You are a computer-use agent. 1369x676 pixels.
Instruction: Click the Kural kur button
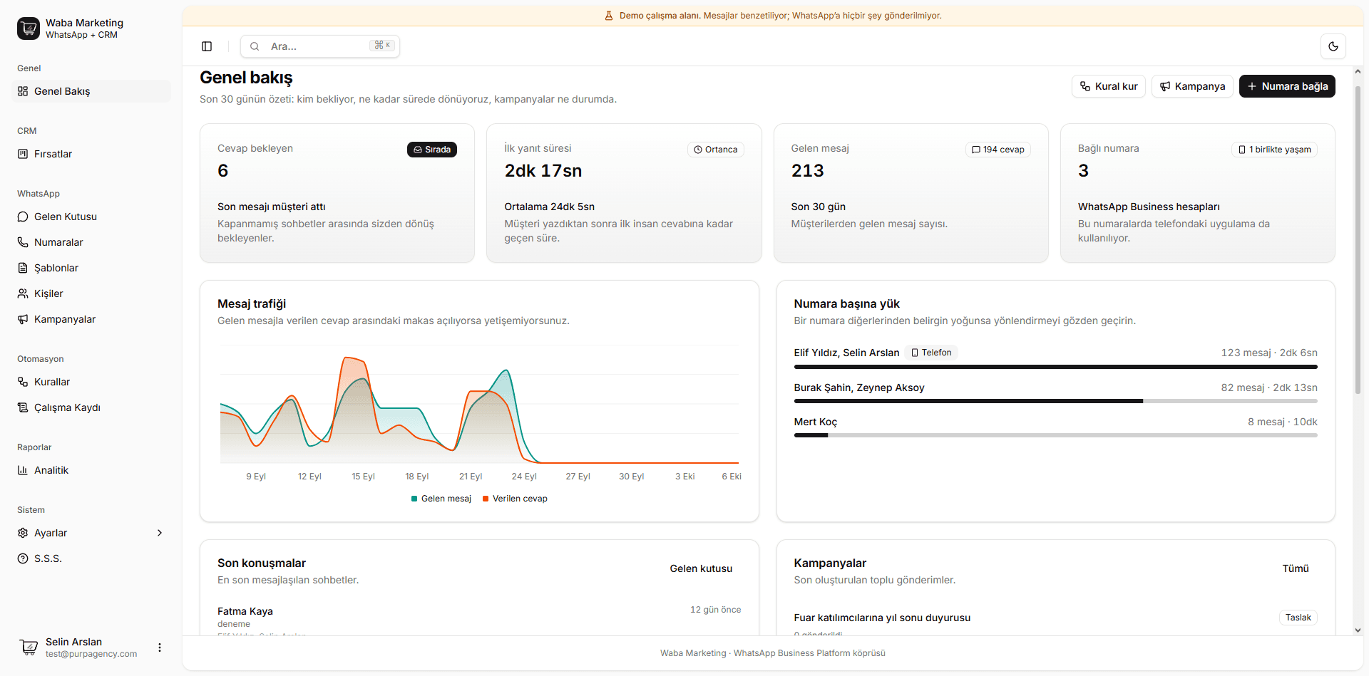(x=1109, y=86)
